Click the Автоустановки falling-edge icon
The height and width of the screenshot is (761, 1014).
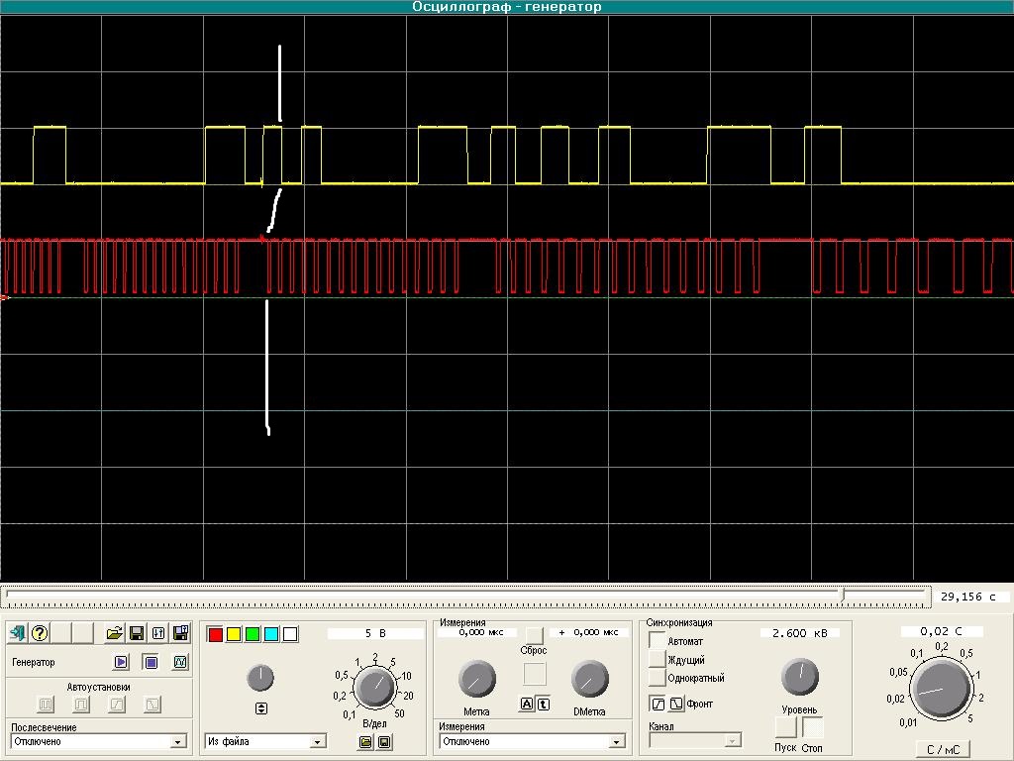[152, 704]
